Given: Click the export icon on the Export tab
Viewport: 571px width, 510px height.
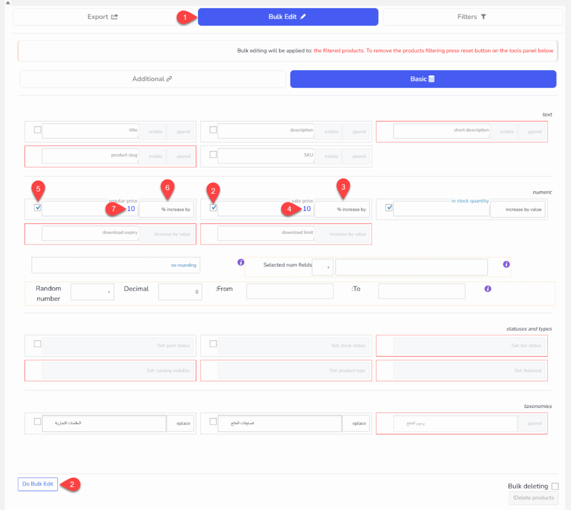Looking at the screenshot, I should pyautogui.click(x=114, y=17).
